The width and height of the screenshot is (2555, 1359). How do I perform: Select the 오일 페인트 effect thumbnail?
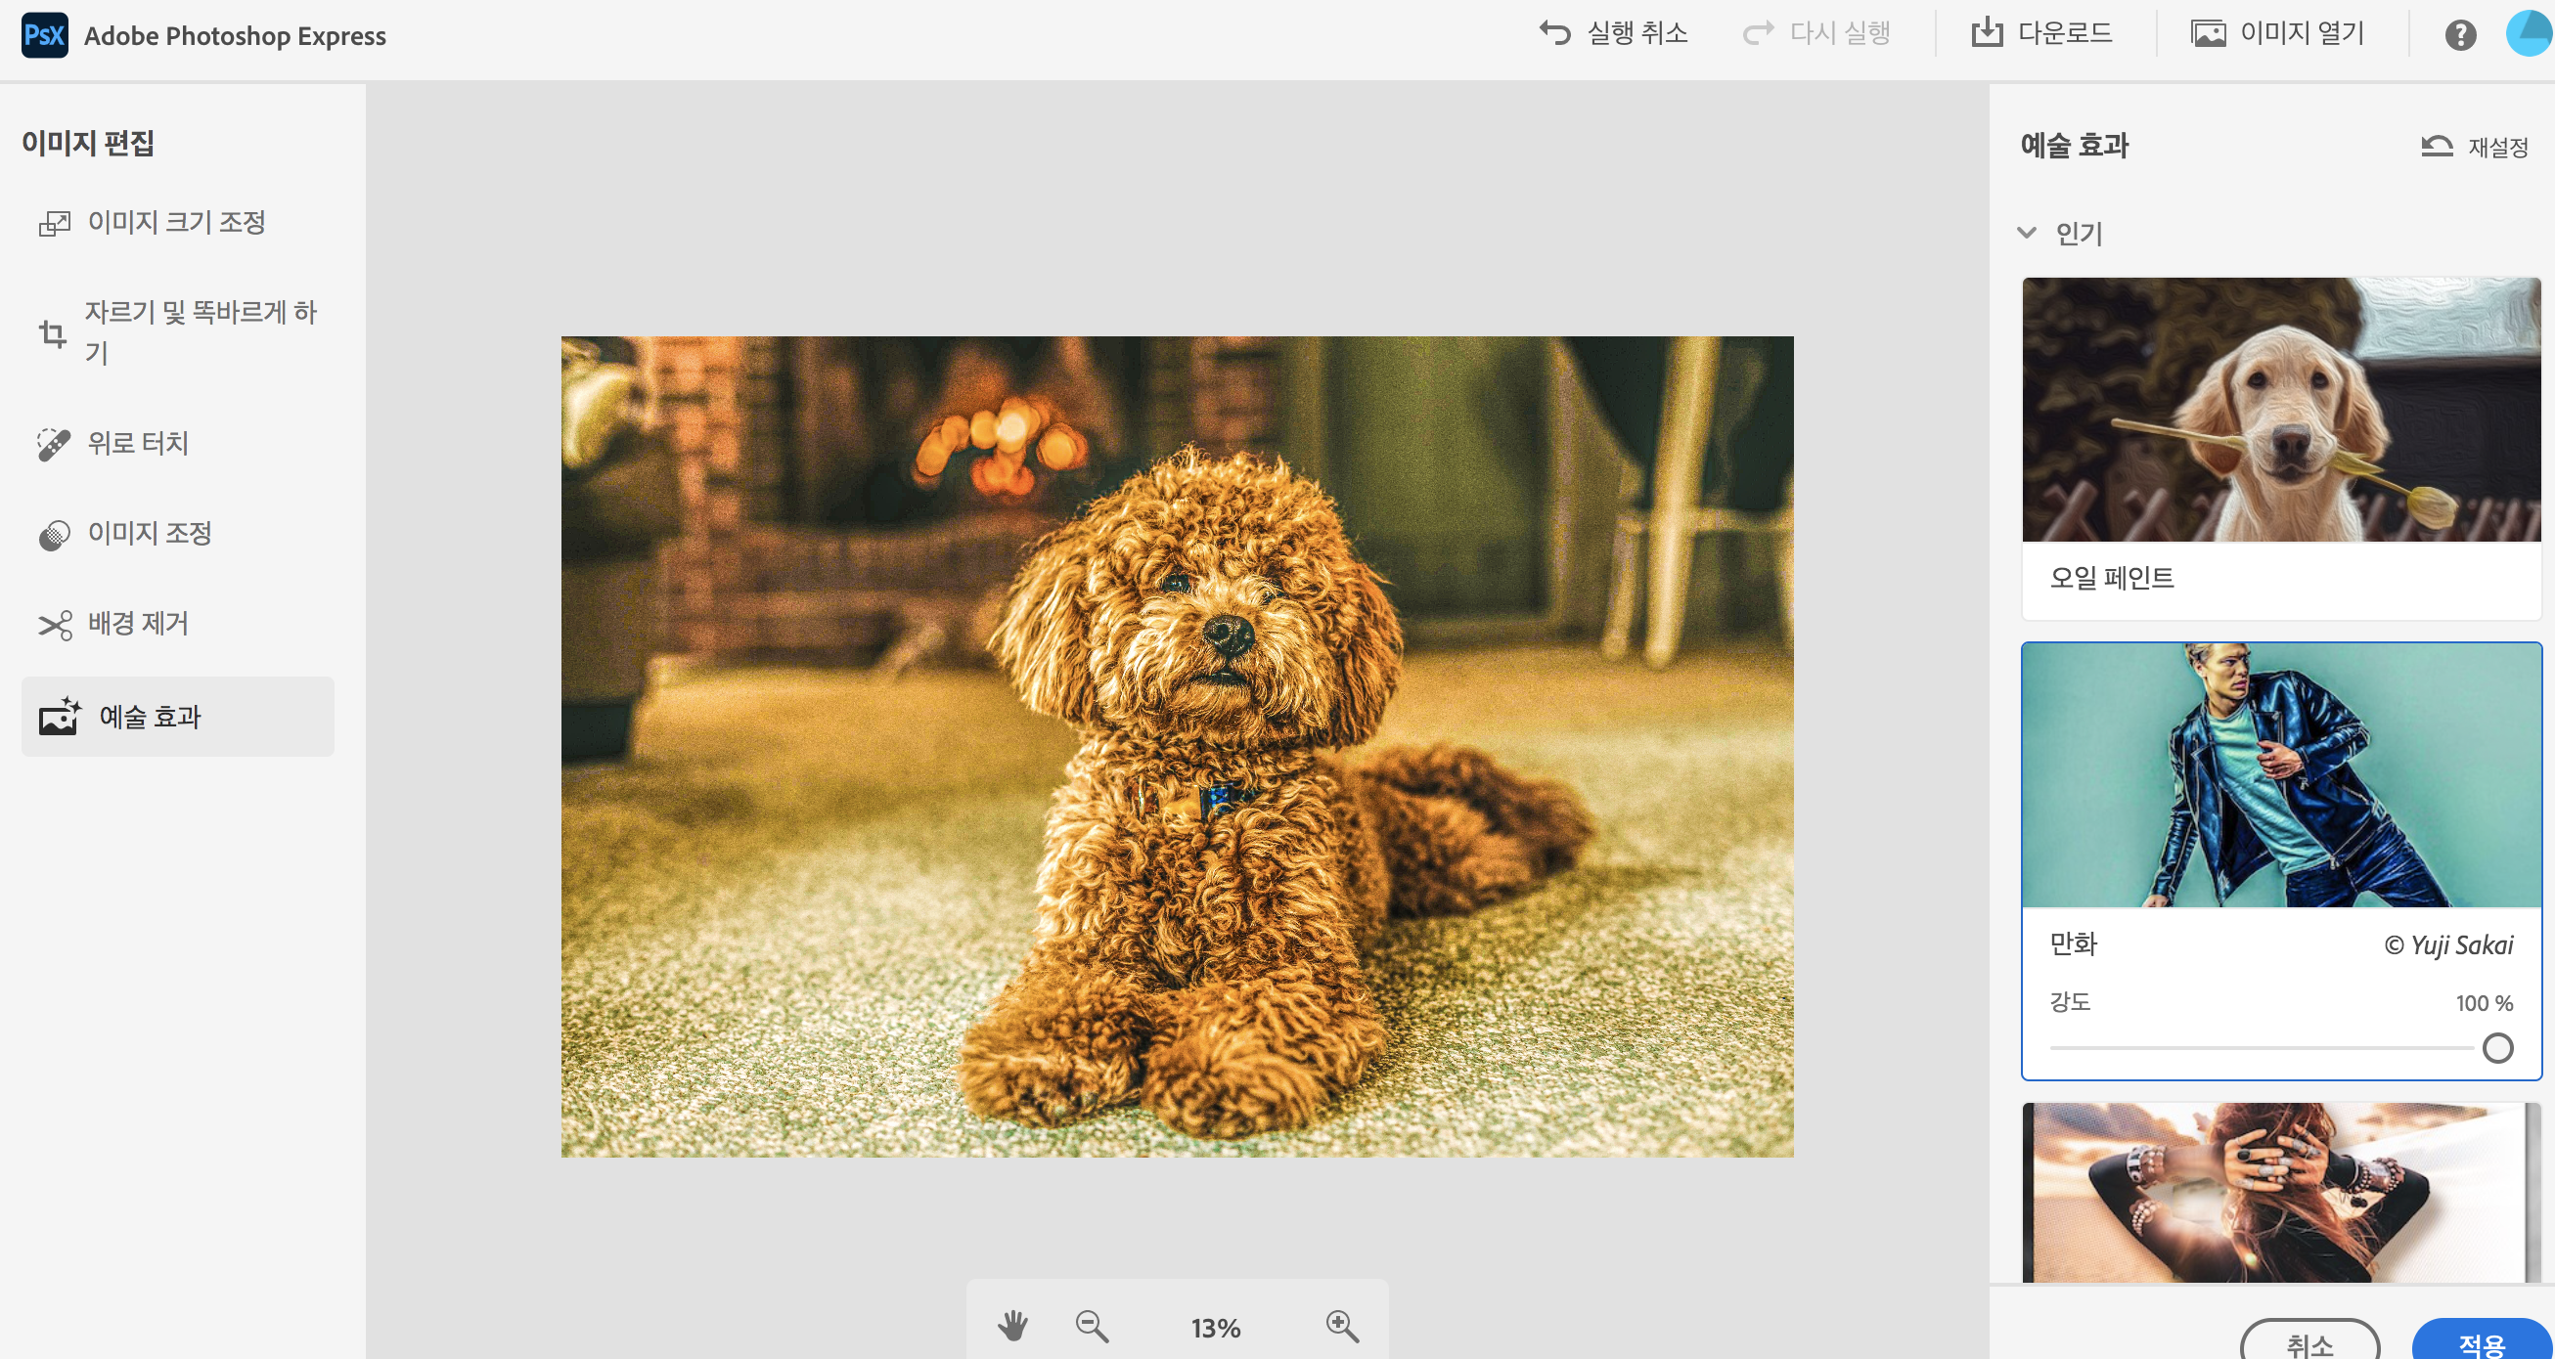2281,411
